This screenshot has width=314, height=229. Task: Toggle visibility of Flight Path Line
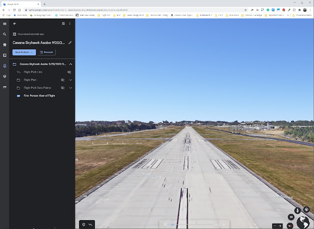pos(69,72)
